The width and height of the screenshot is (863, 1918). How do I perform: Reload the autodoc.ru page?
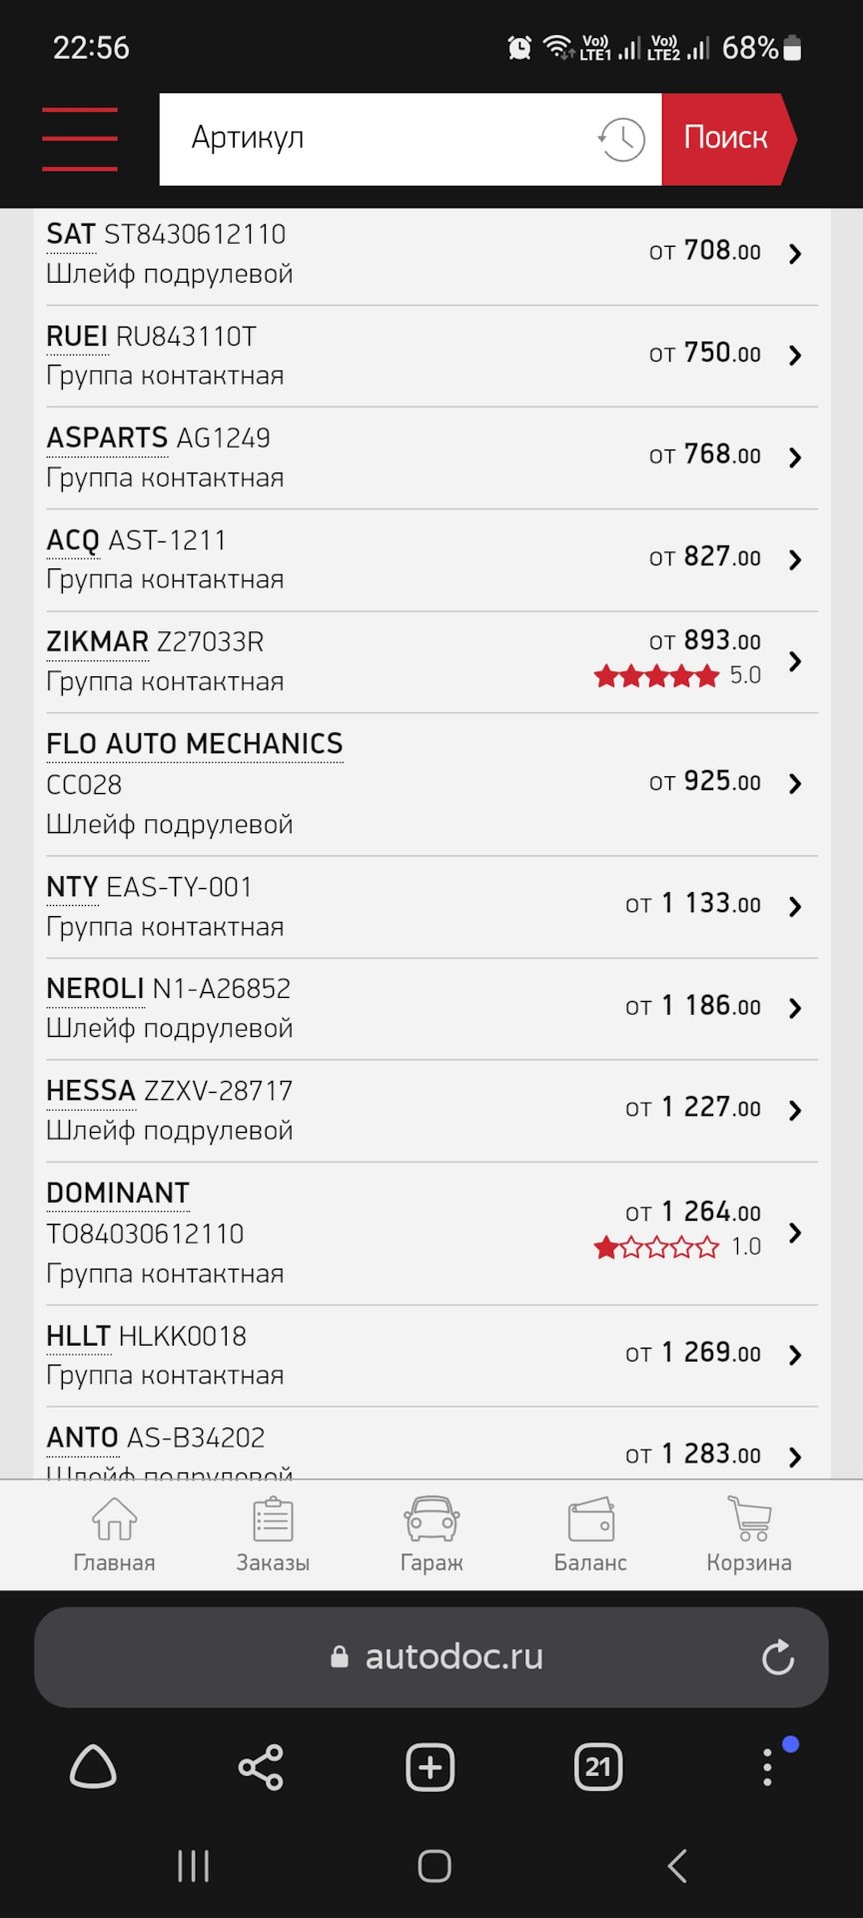(x=777, y=1657)
